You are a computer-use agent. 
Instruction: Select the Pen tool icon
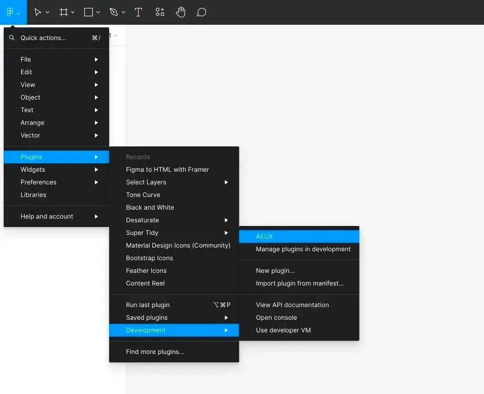click(113, 12)
